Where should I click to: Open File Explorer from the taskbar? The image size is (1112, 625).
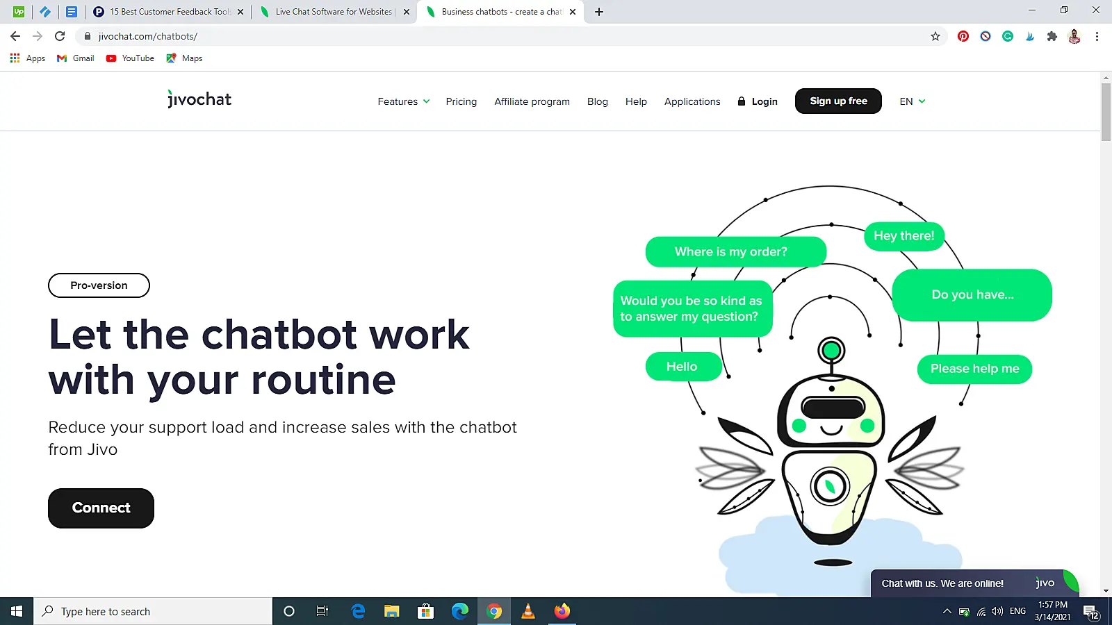[391, 611]
